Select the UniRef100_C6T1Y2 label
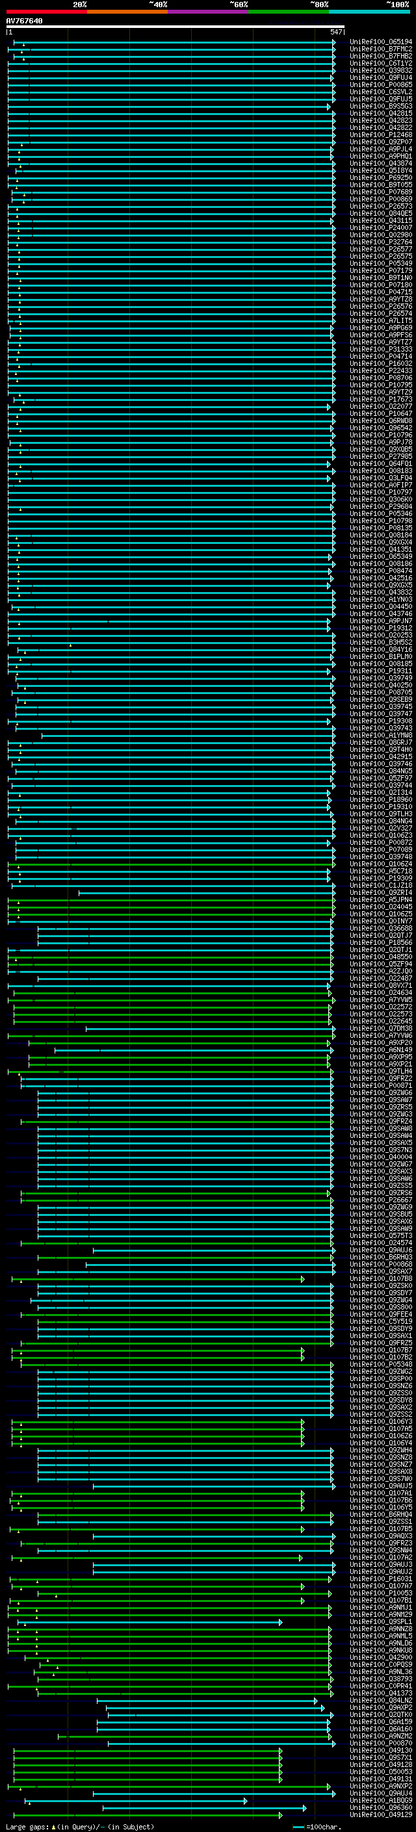416x1832 pixels. pyautogui.click(x=381, y=63)
